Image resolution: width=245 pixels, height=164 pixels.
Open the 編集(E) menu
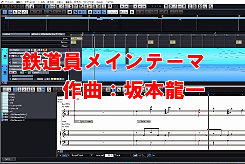coord(19,2)
